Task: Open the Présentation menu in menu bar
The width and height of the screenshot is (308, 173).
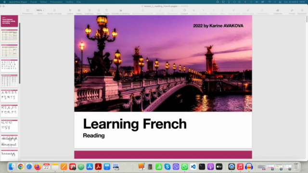Action: click(x=56, y=2)
